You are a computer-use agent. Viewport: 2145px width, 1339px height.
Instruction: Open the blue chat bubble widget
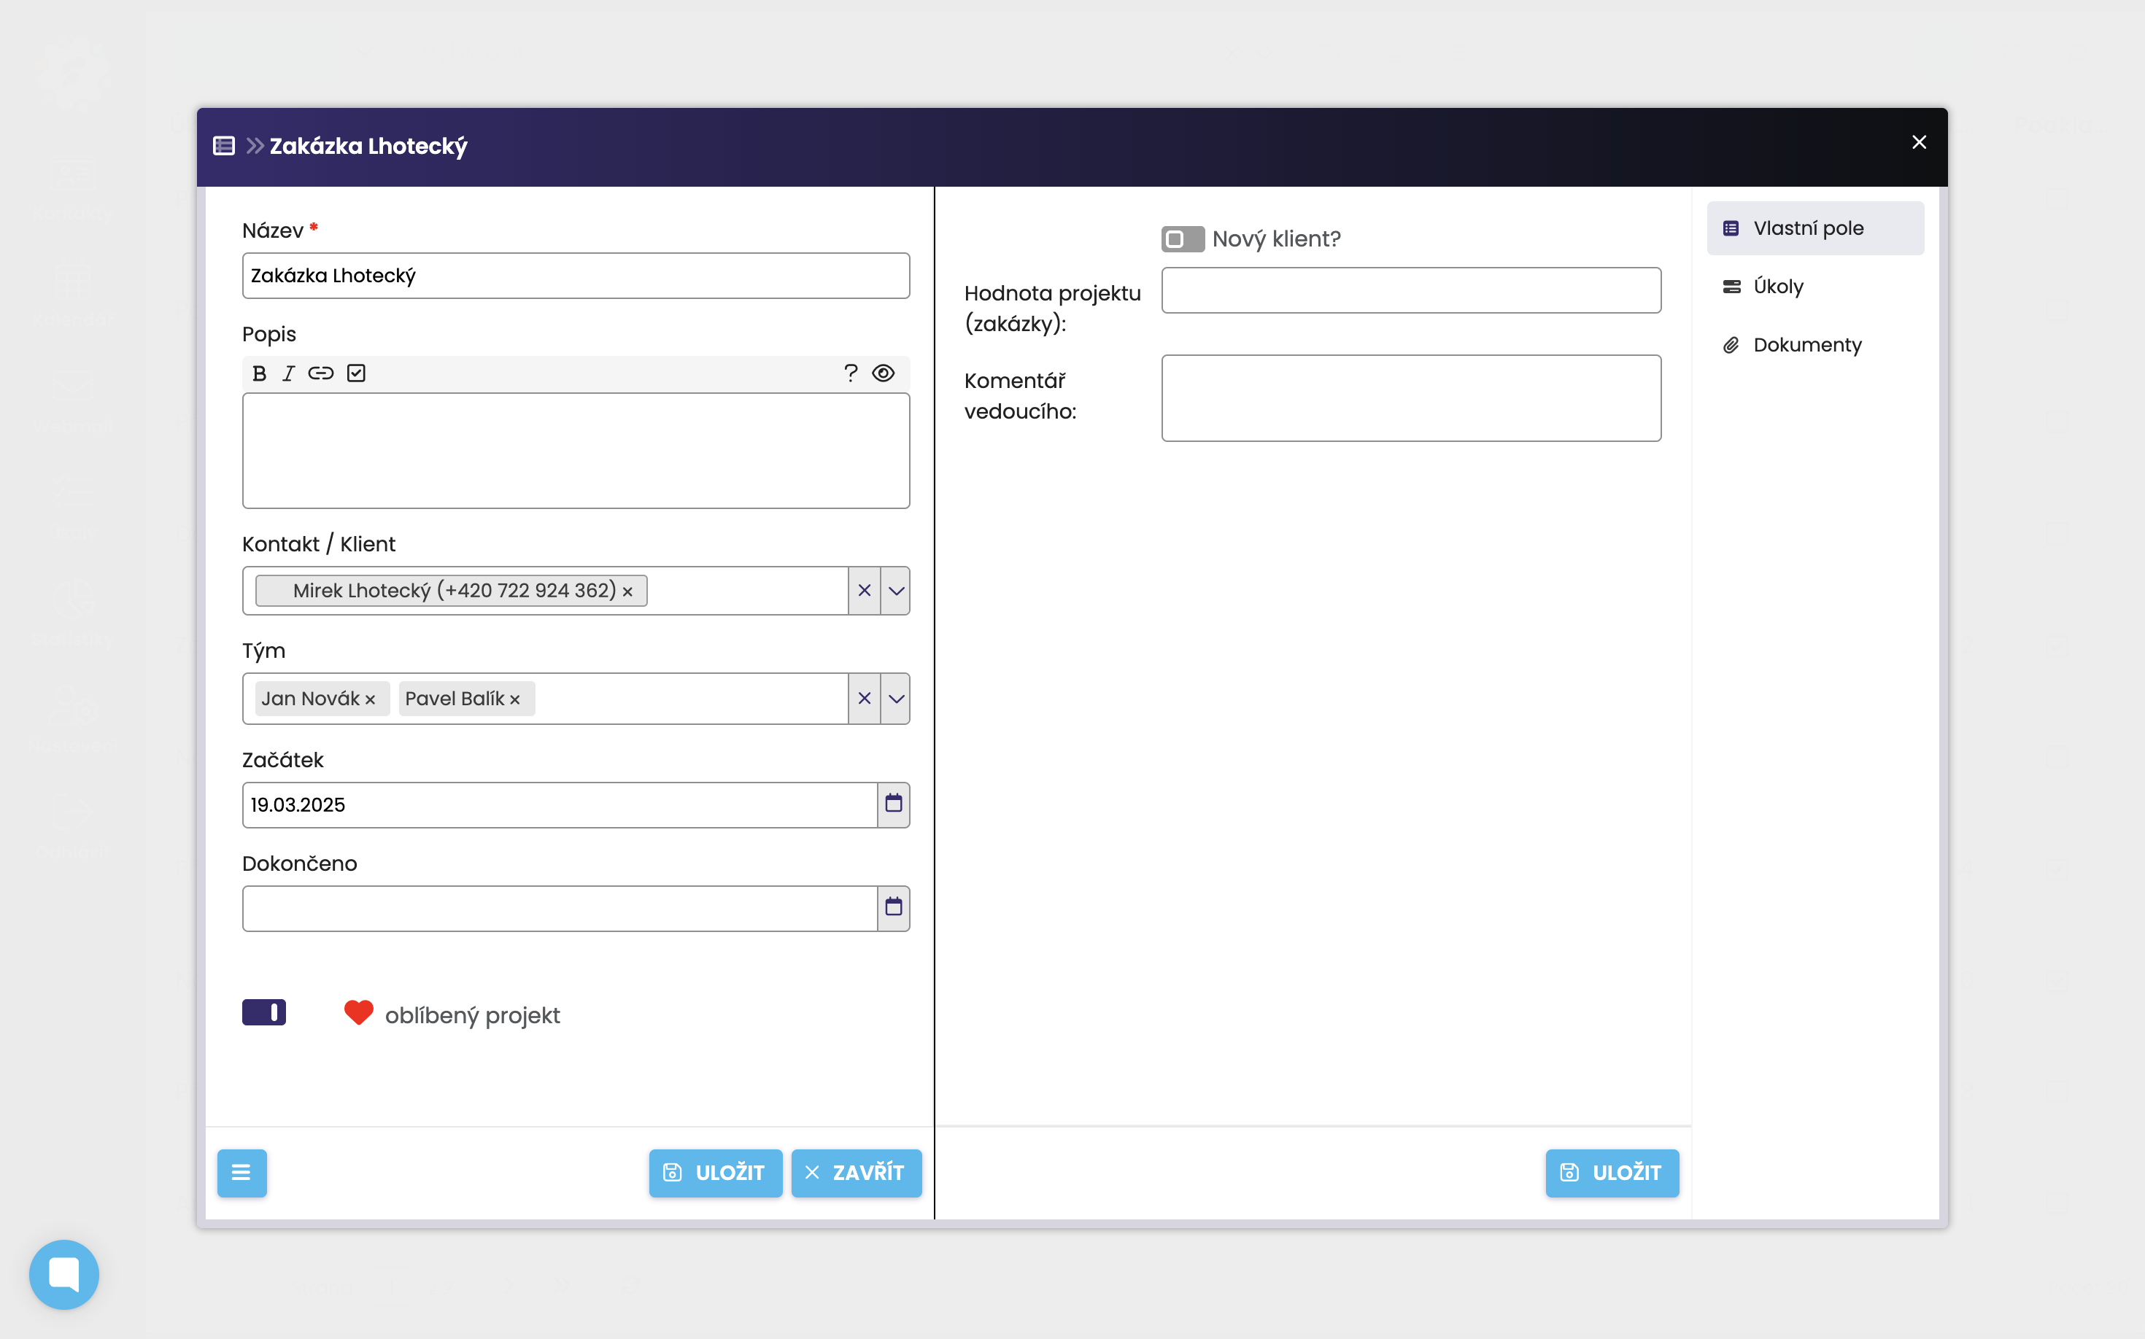click(63, 1274)
